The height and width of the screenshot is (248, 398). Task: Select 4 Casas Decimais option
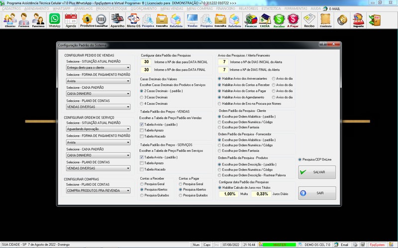pos(141,104)
